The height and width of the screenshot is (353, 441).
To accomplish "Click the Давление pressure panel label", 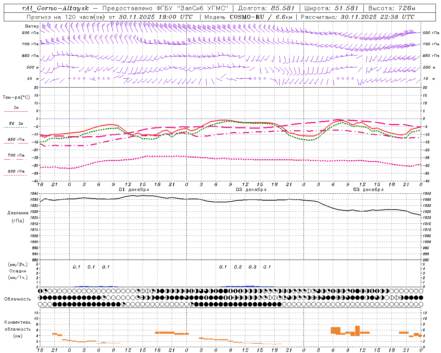I will [x=18, y=213].
